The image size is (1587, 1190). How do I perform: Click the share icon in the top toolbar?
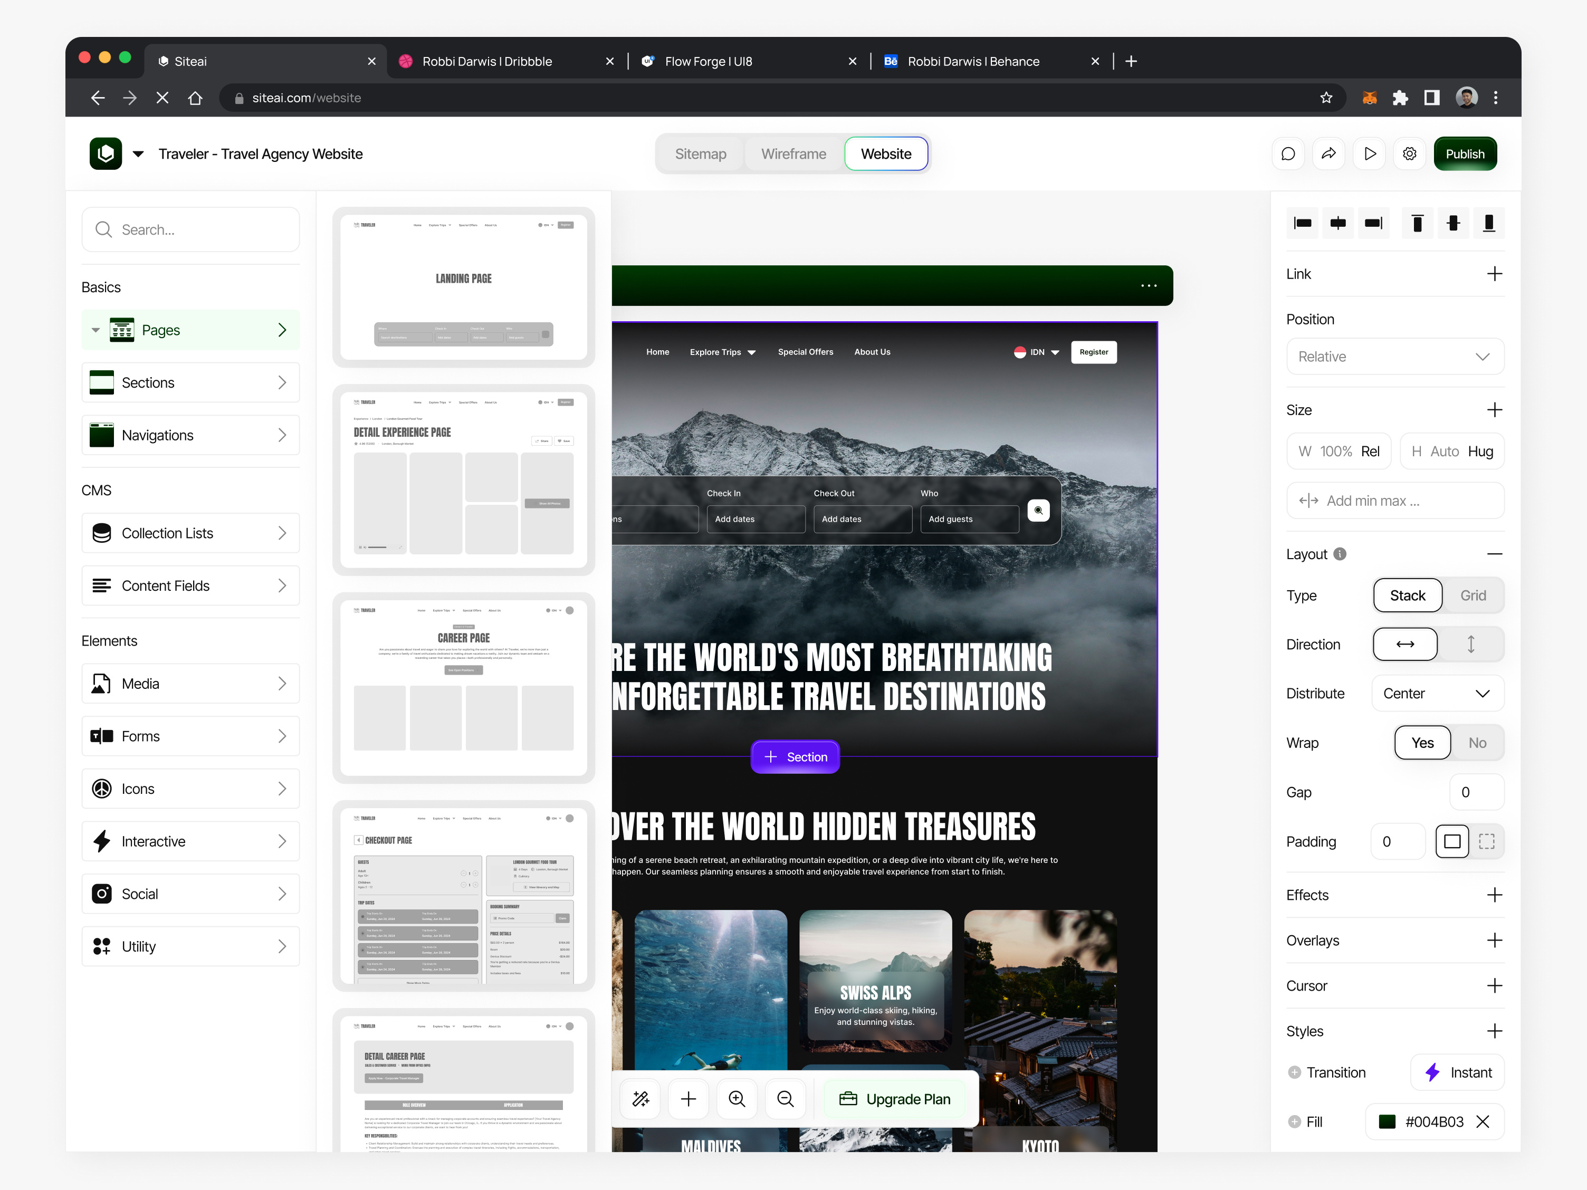pos(1328,153)
